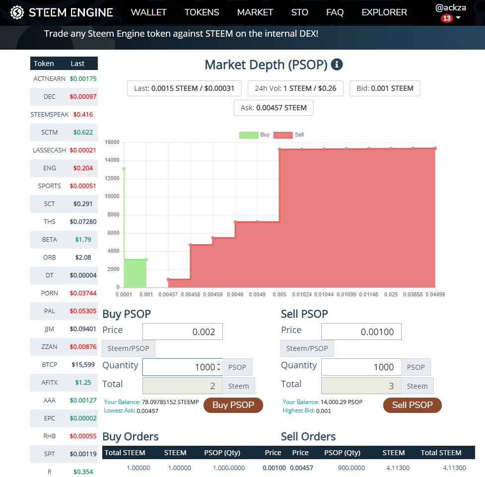Image resolution: width=485 pixels, height=477 pixels.
Task: Open the EXPLORER nav link
Action: point(384,12)
